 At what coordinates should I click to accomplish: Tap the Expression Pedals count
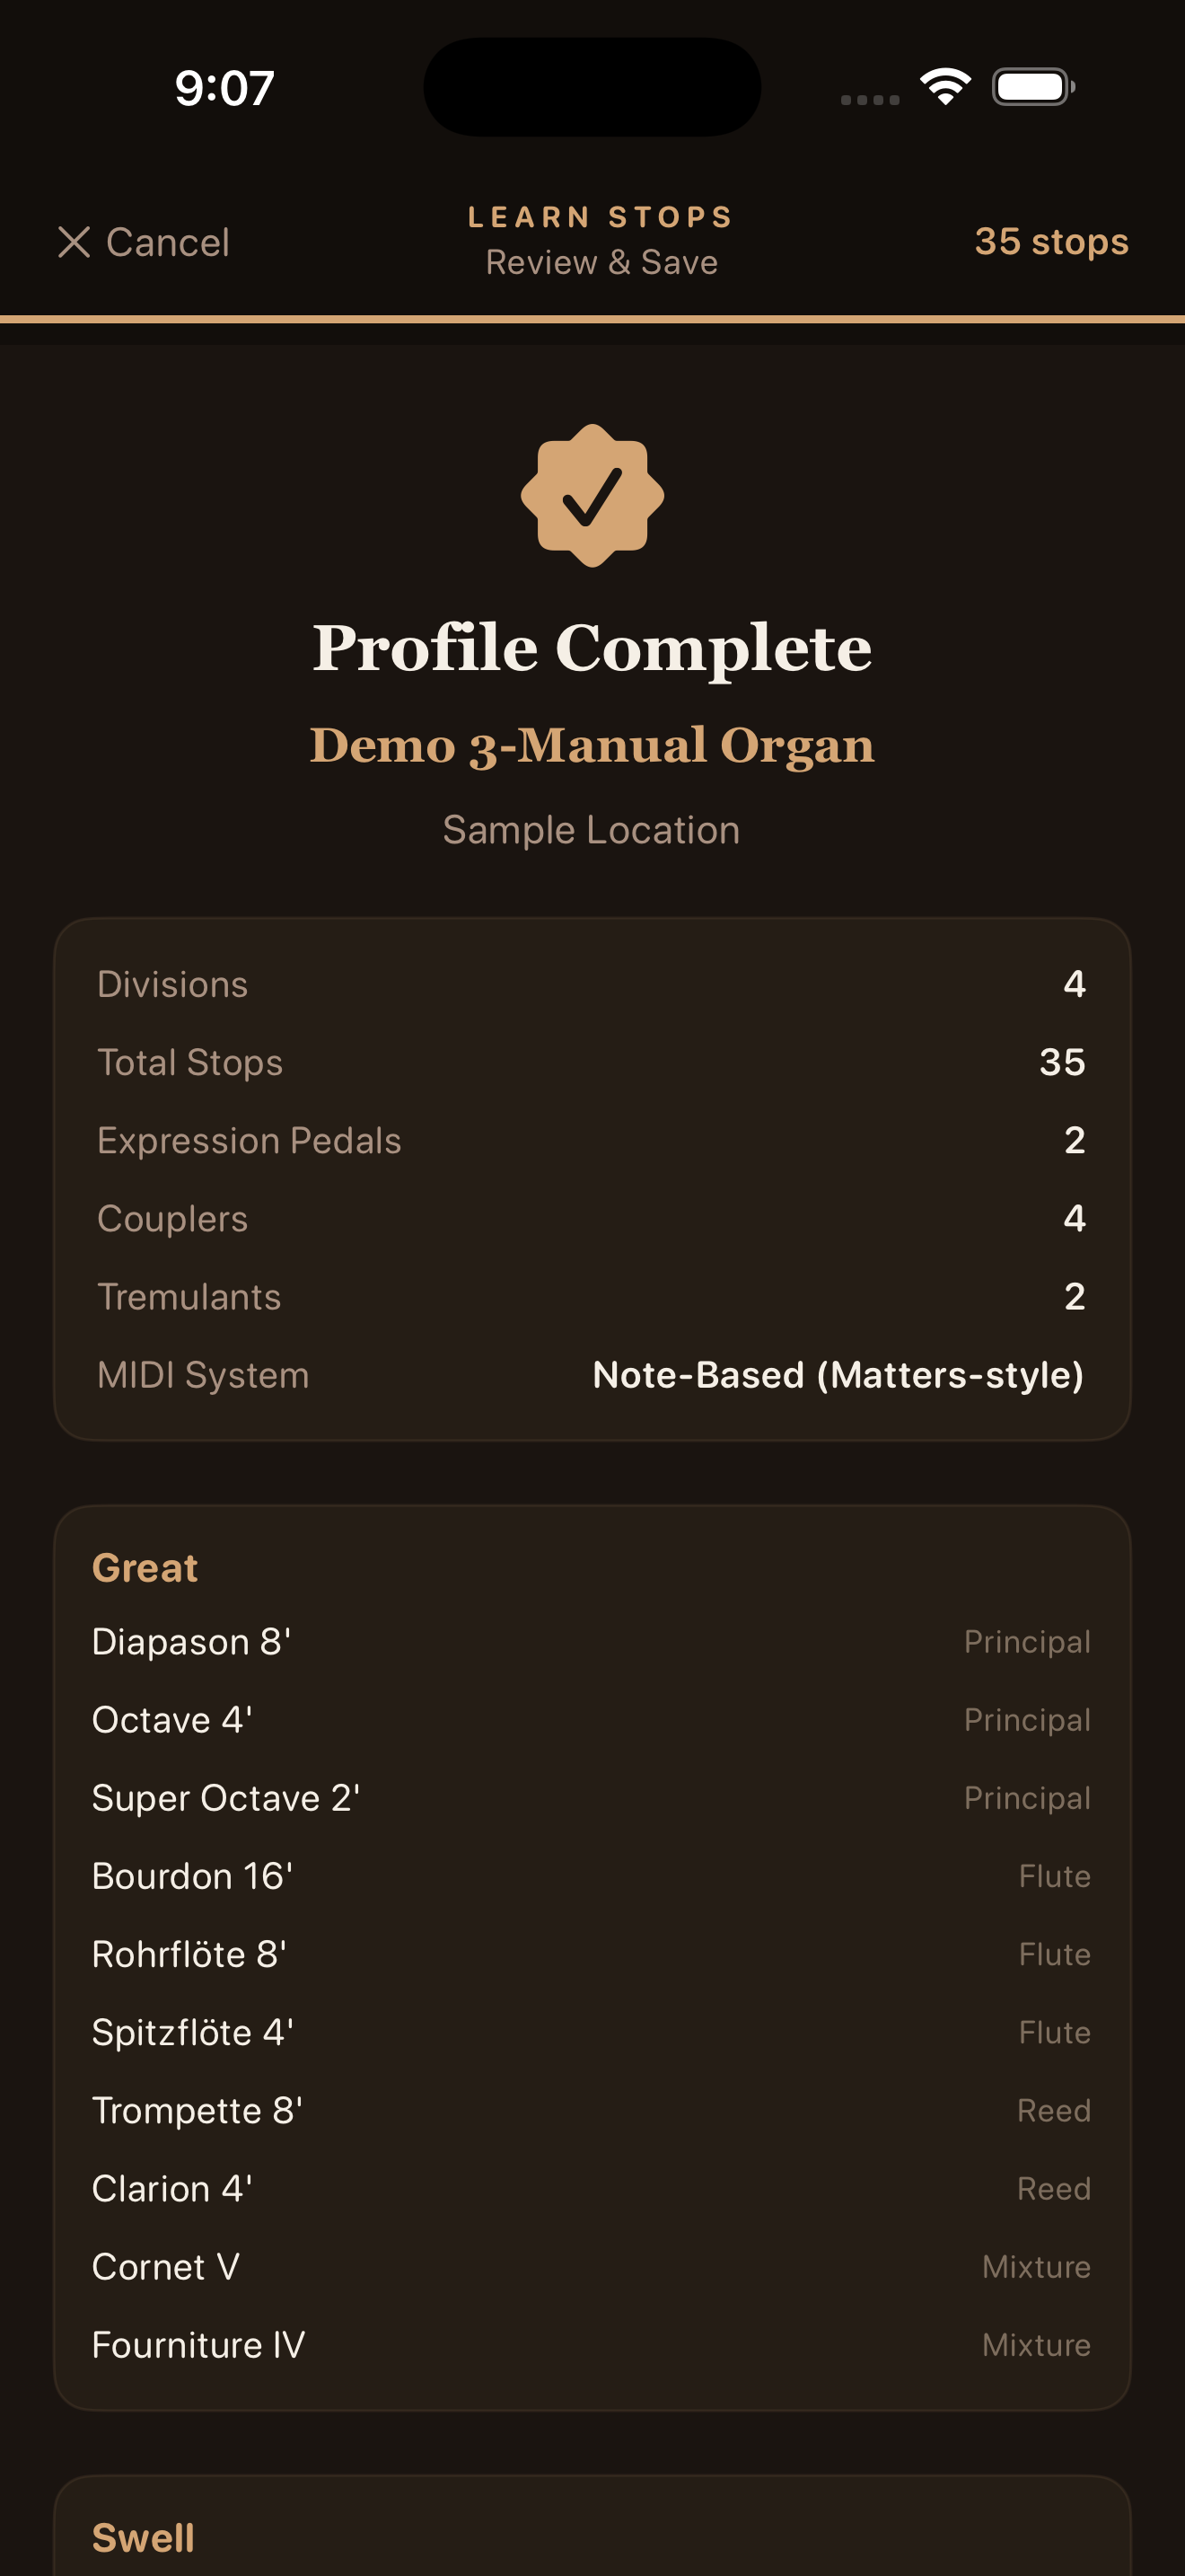[1074, 1140]
